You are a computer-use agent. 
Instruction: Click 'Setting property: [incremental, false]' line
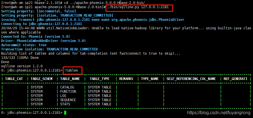pyautogui.click(x=38, y=11)
